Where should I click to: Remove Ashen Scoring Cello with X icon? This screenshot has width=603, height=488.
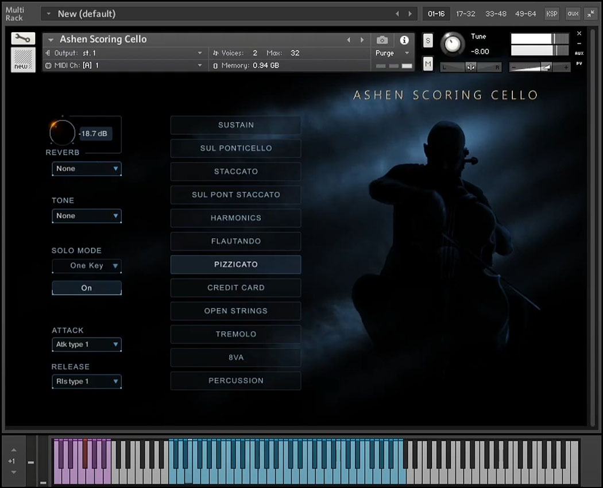(x=579, y=33)
